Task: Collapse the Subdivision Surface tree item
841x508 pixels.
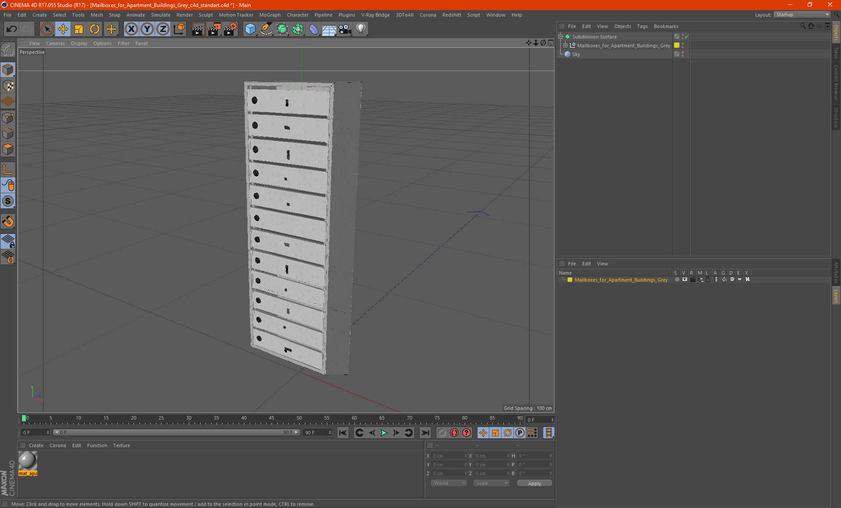Action: [560, 37]
